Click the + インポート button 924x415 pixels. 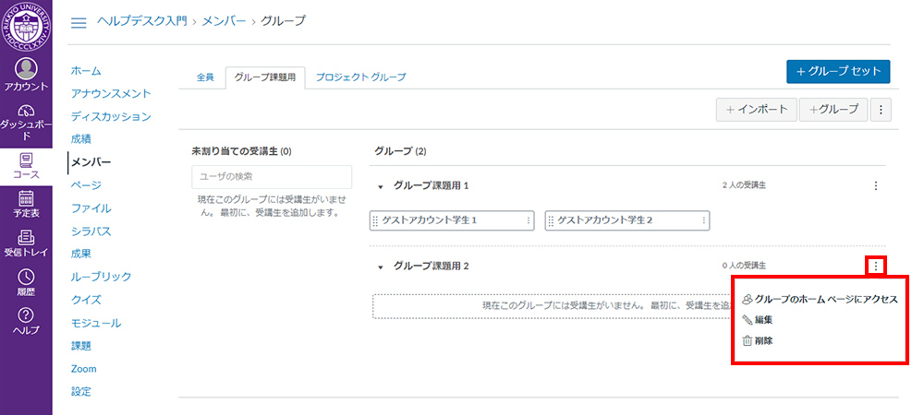[x=756, y=110]
